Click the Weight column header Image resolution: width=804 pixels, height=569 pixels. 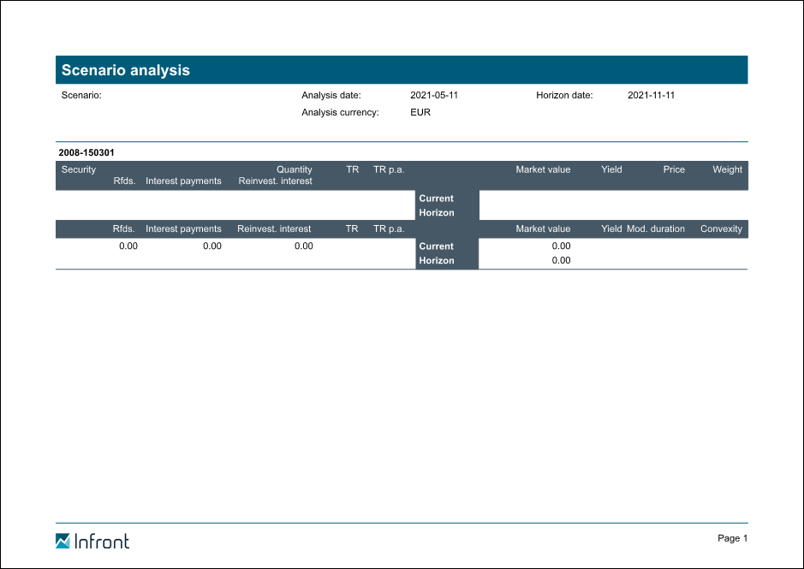point(727,169)
